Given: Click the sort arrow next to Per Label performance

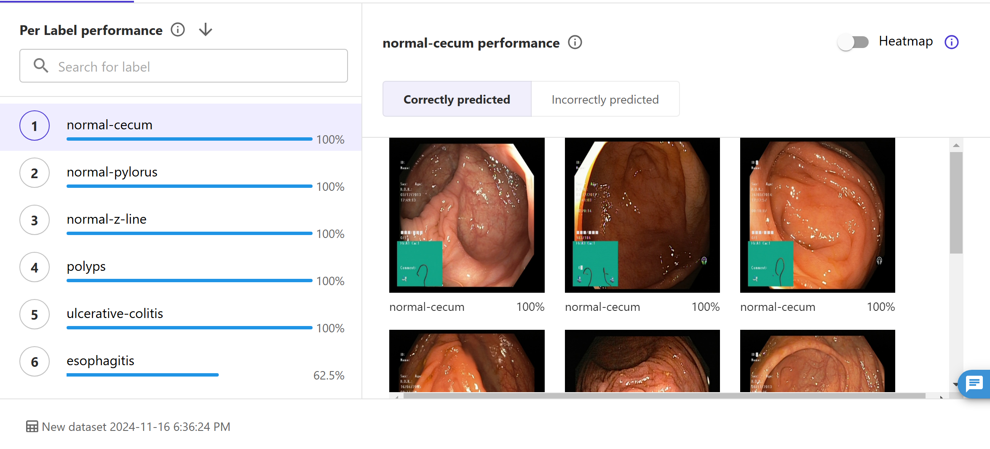Looking at the screenshot, I should tap(206, 30).
